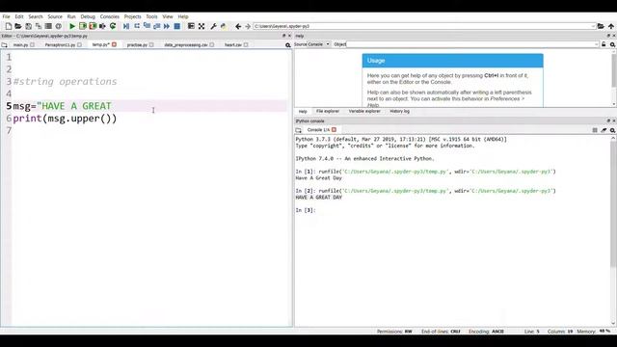Toggle fullscreen mode icon

tap(201, 26)
